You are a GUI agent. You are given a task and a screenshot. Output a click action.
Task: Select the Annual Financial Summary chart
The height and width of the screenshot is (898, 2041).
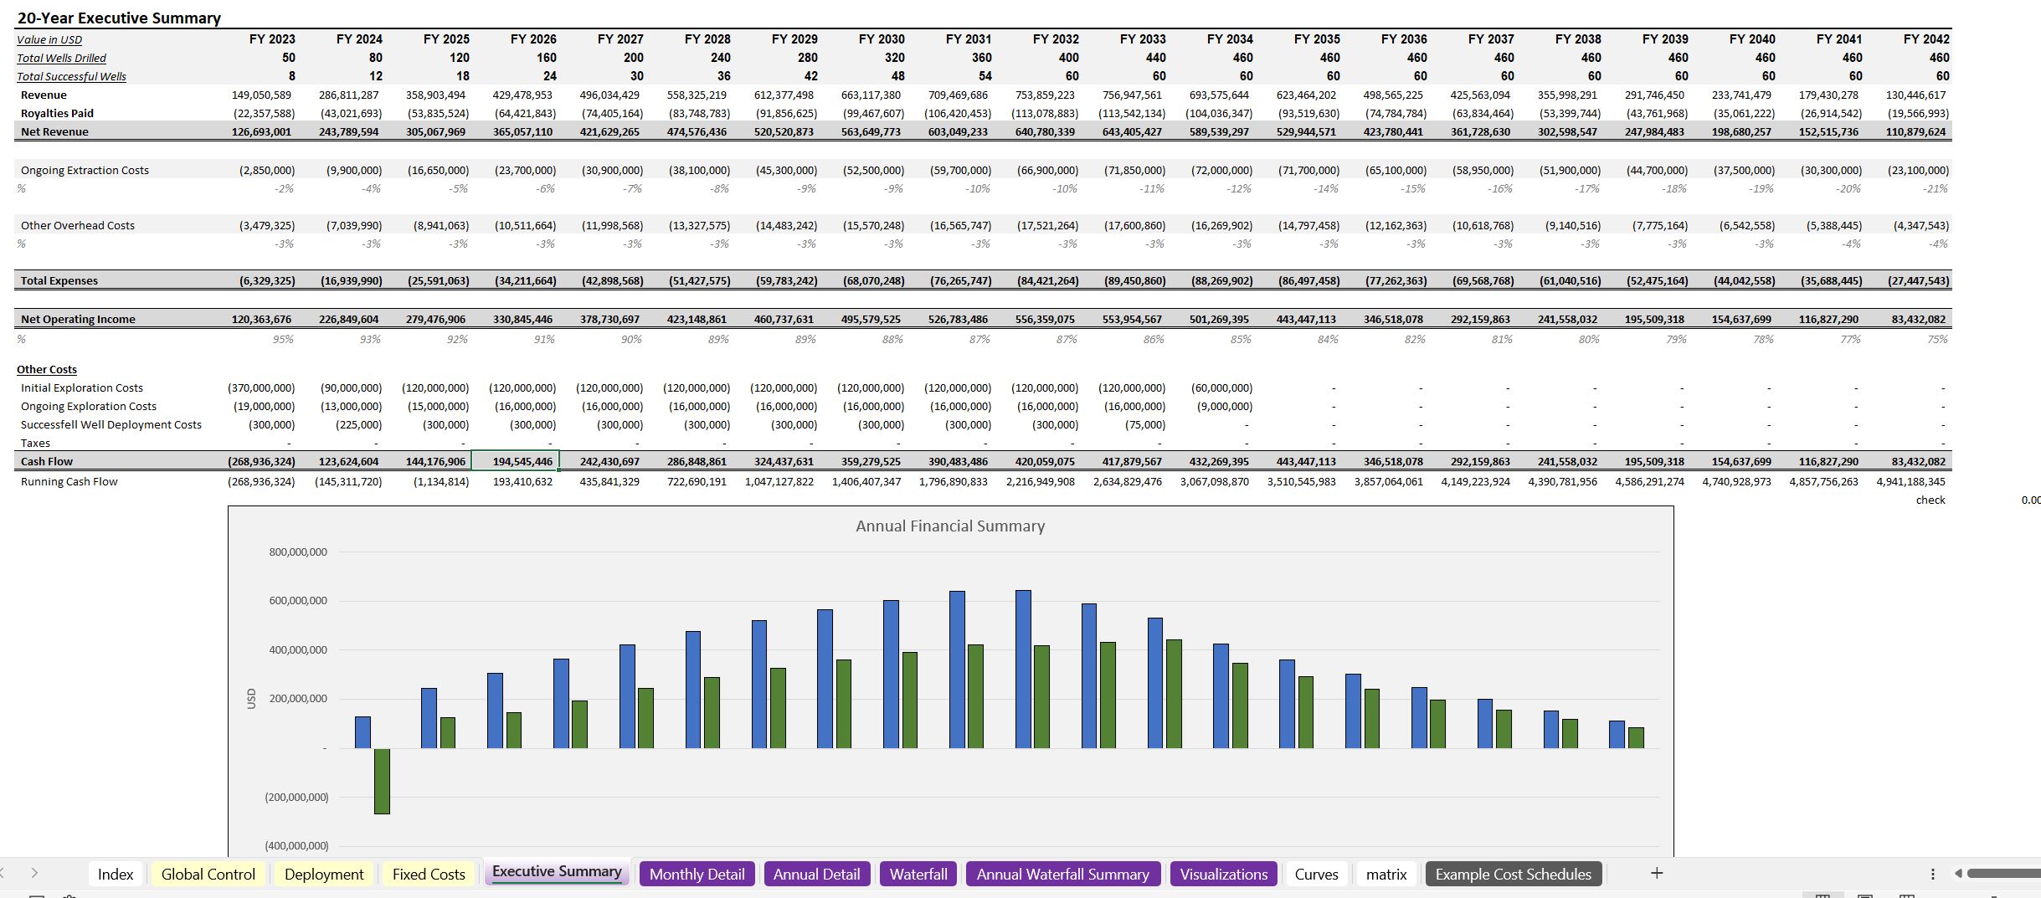[949, 678]
